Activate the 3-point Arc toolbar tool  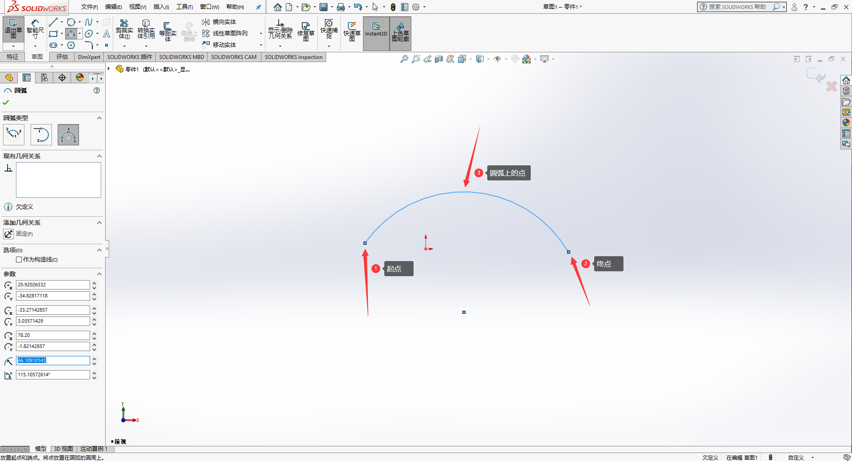[x=71, y=34]
